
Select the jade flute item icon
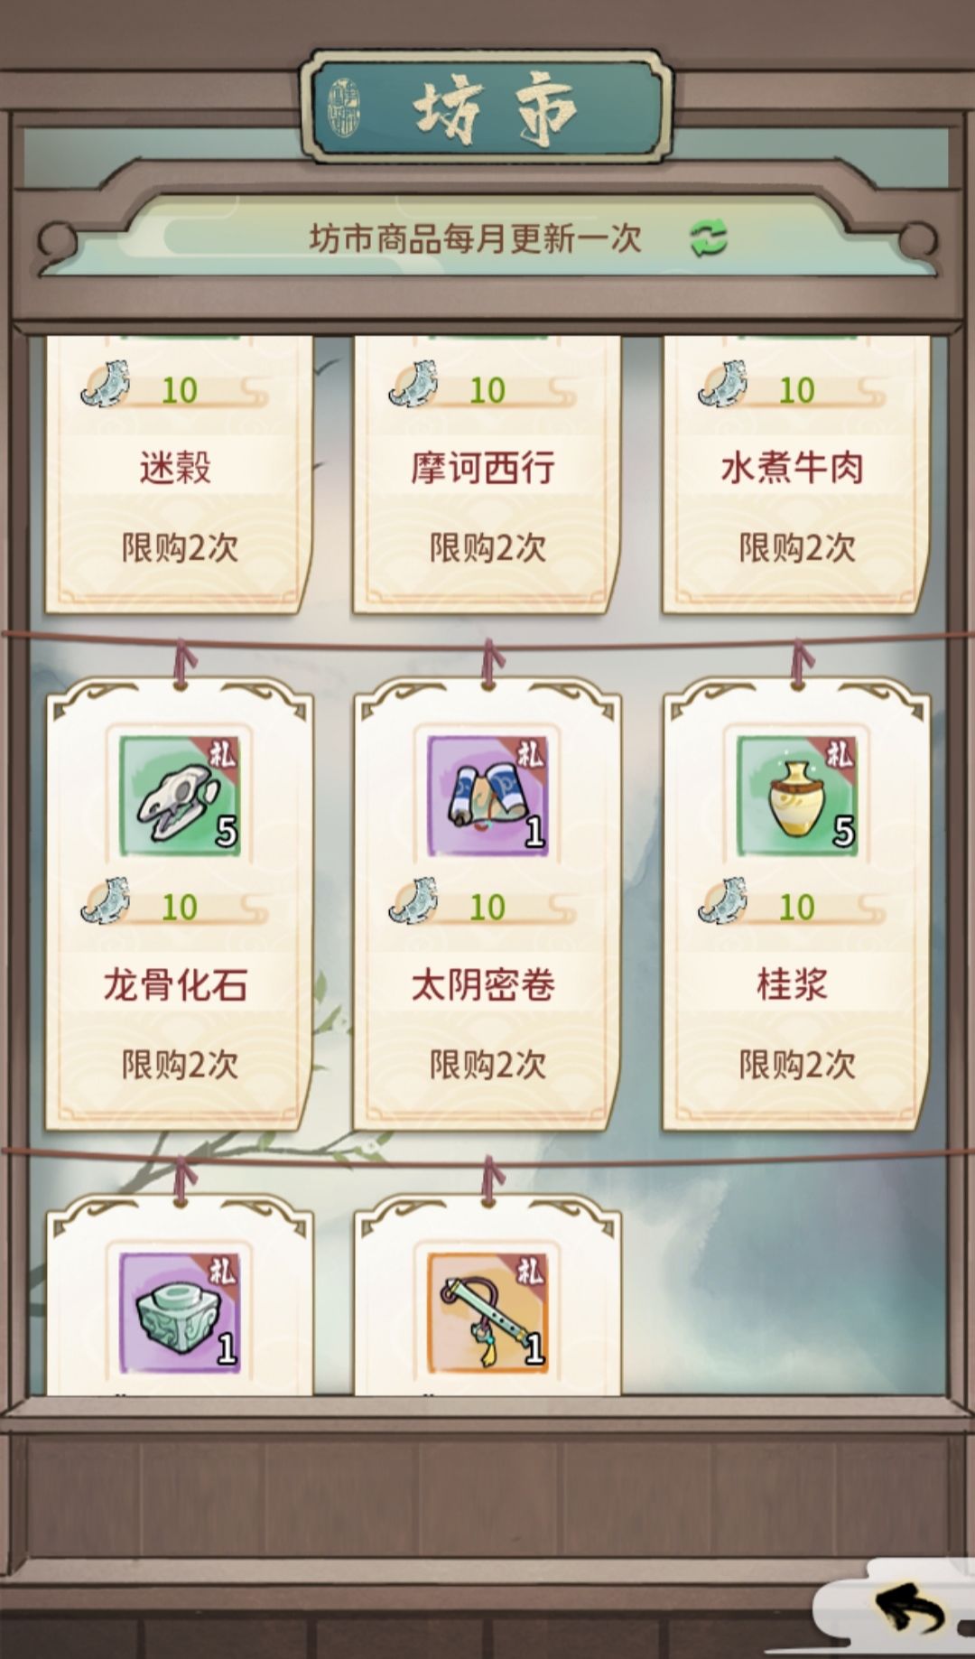[x=487, y=1313]
